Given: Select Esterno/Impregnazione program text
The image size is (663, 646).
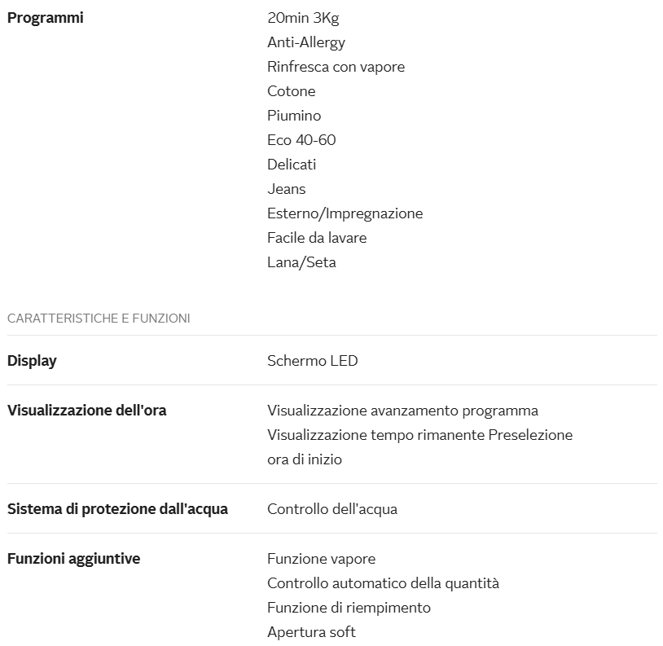Looking at the screenshot, I should click(345, 213).
